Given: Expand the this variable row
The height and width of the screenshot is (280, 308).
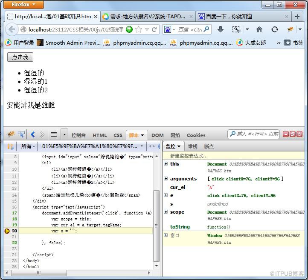Looking at the screenshot, I should (166, 163).
